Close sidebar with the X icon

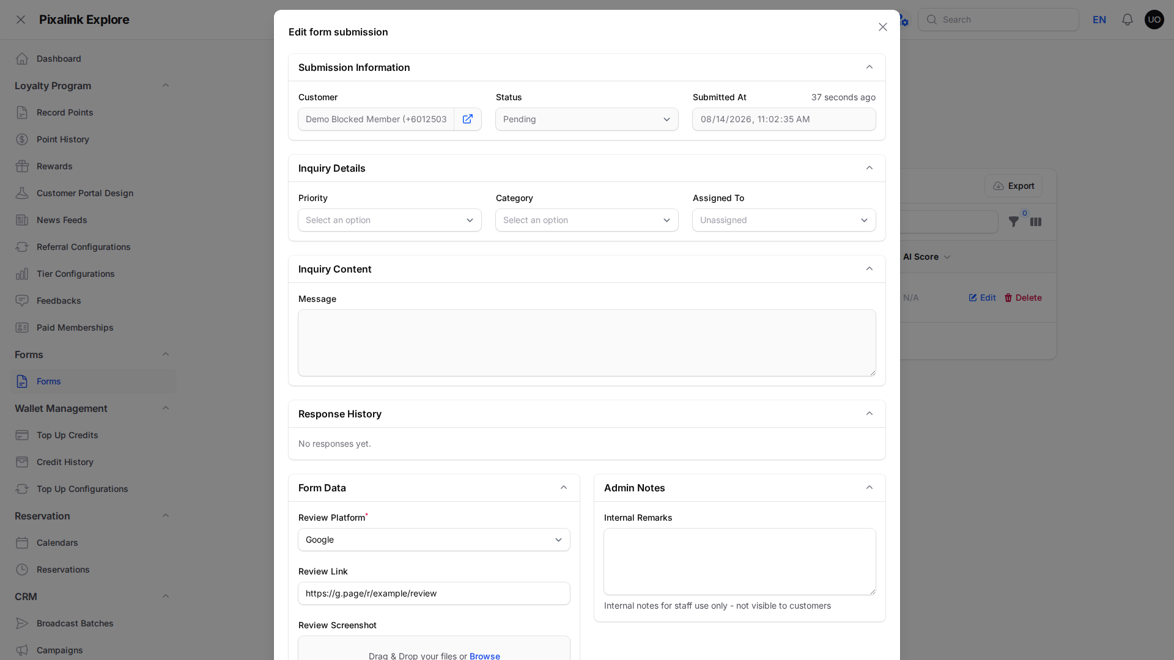21,20
